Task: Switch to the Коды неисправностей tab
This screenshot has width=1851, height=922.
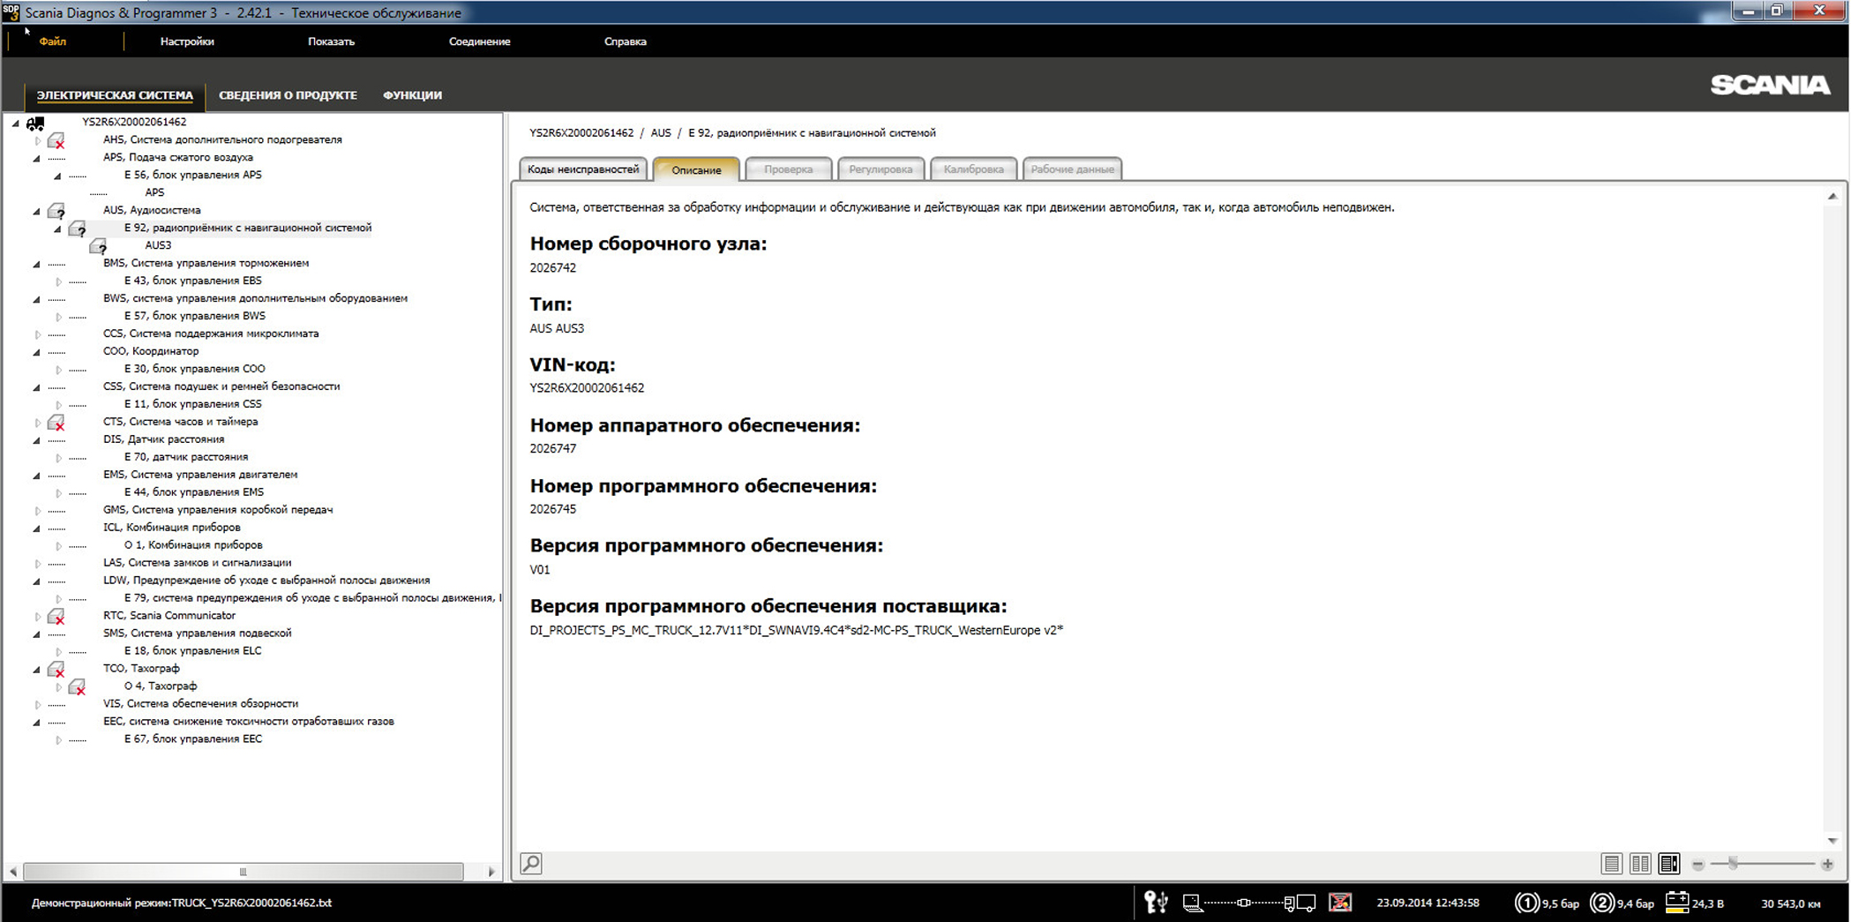Action: (x=583, y=169)
